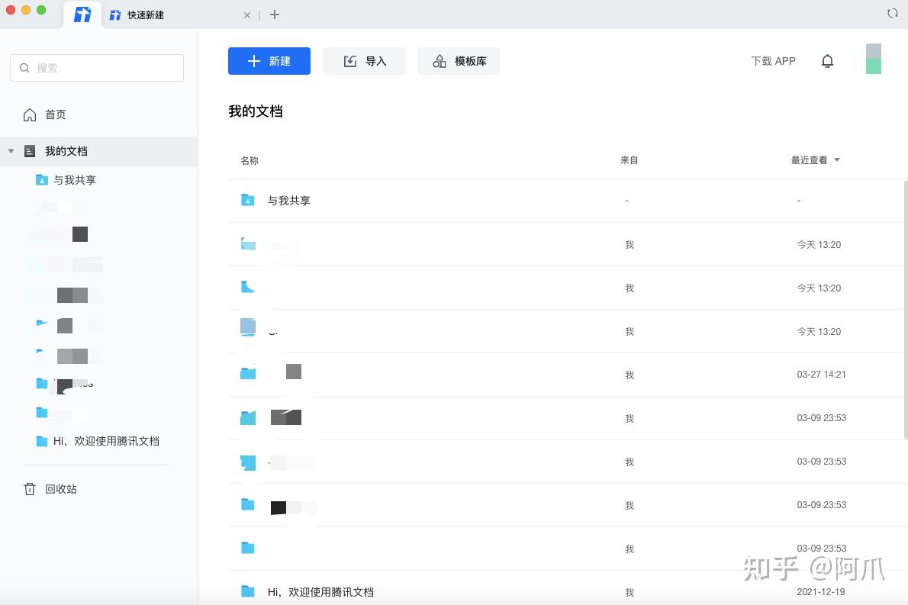The height and width of the screenshot is (605, 908).
Task: Open the 导入 import button
Action: click(x=364, y=61)
